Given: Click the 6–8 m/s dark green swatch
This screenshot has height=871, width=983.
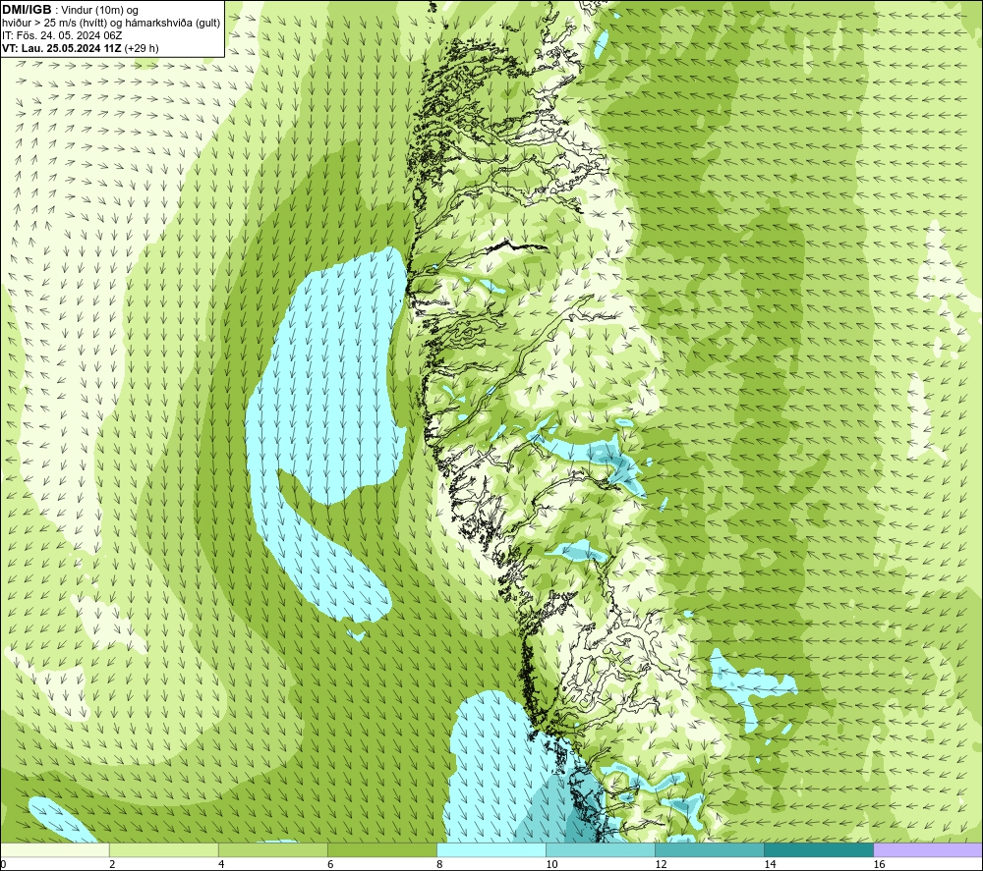Looking at the screenshot, I should 381,849.
